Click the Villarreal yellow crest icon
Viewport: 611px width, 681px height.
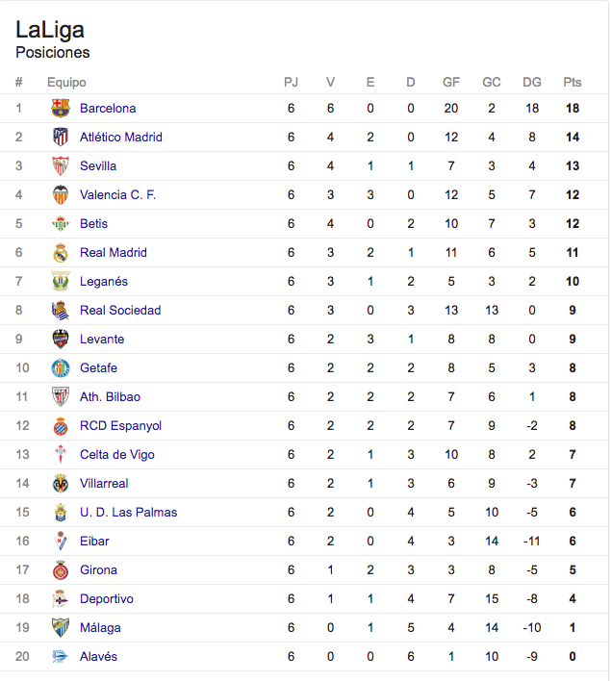click(x=61, y=484)
